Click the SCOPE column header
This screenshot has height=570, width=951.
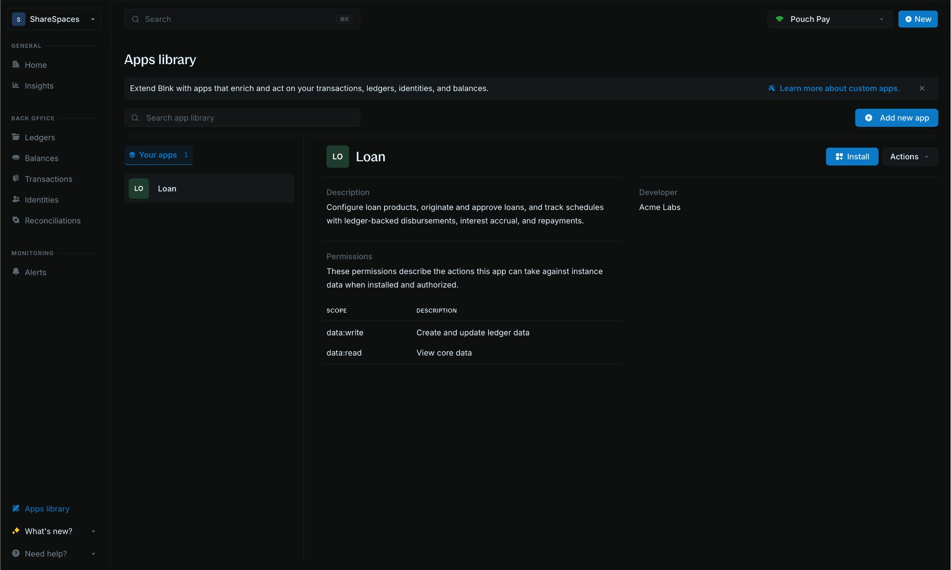coord(337,311)
